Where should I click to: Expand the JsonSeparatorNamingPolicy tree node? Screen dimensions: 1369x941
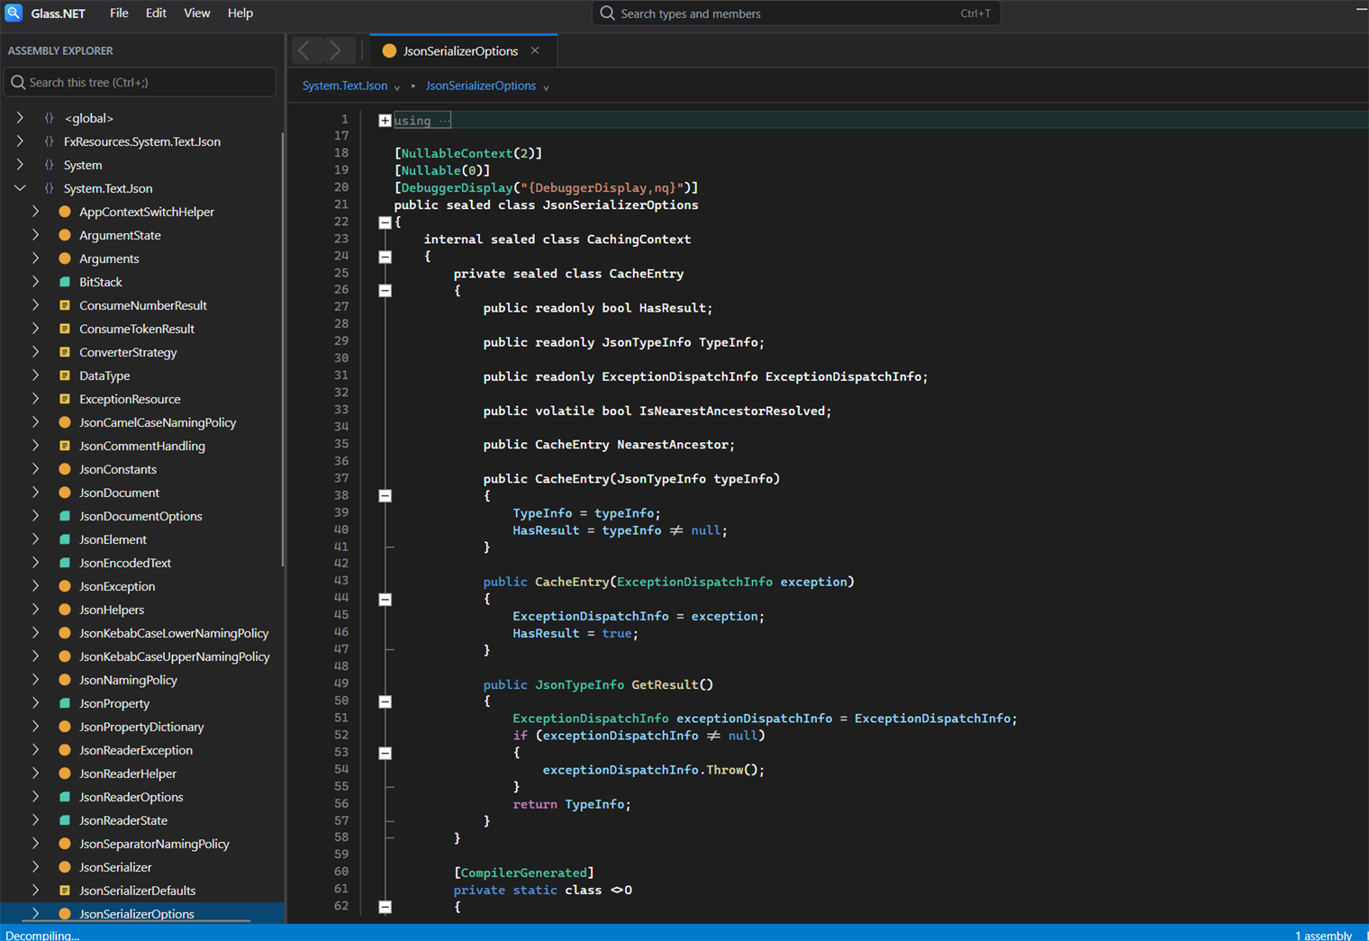coord(35,844)
